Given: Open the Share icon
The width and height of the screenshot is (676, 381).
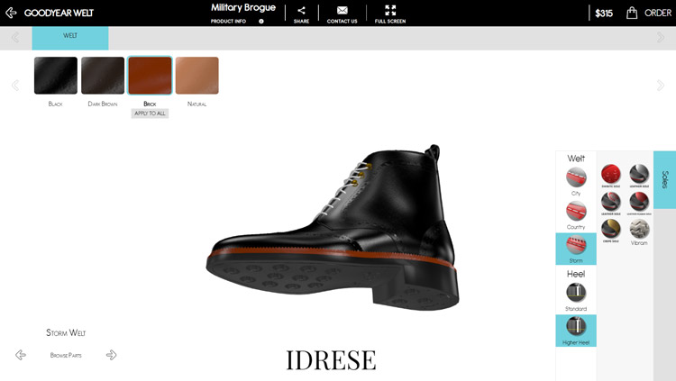Looking at the screenshot, I should [301, 10].
